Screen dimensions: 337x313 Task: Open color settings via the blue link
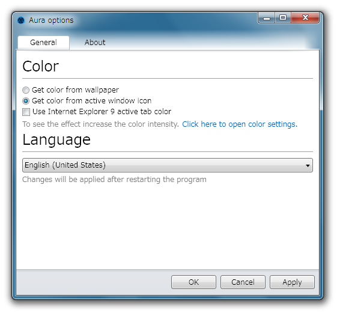240,124
